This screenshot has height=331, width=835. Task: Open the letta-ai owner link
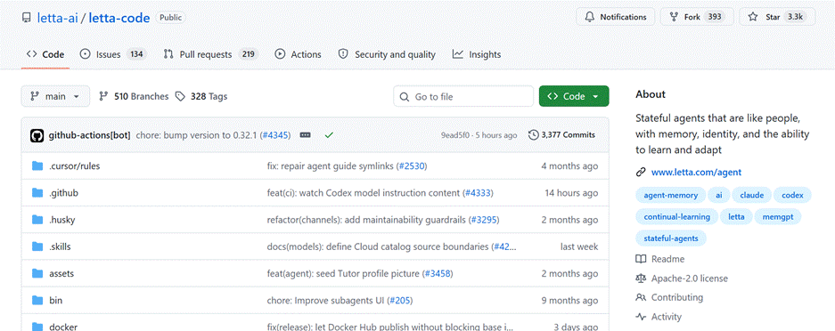coord(58,17)
